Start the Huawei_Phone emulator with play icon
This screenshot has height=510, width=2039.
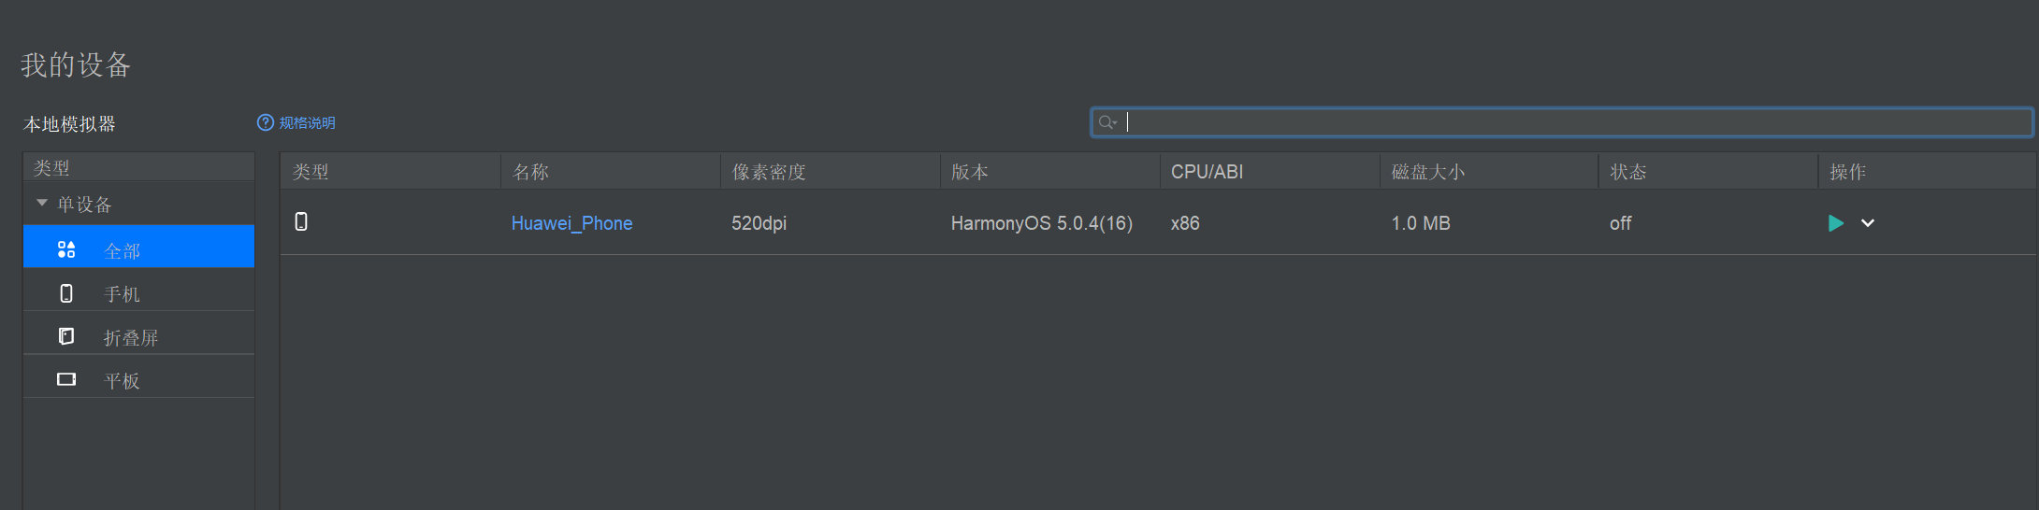[1835, 223]
